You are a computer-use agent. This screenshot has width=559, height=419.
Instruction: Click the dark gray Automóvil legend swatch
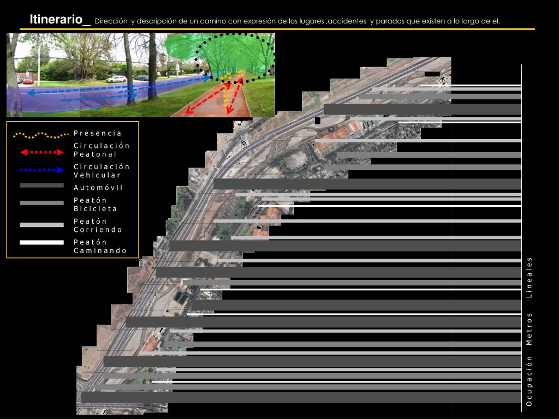pos(41,185)
